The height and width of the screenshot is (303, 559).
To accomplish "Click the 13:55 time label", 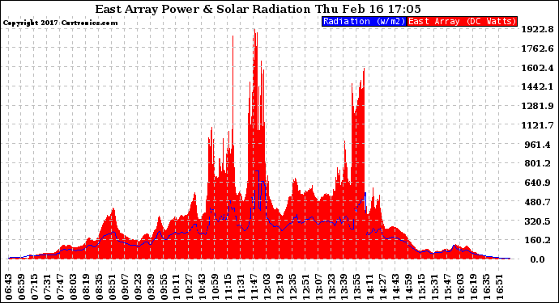I will point(357,287).
